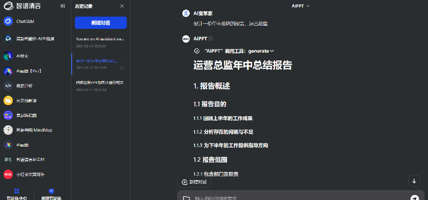Open 小红书文案写手 agent icon
Screen dimensions: 428x200
coord(8,174)
